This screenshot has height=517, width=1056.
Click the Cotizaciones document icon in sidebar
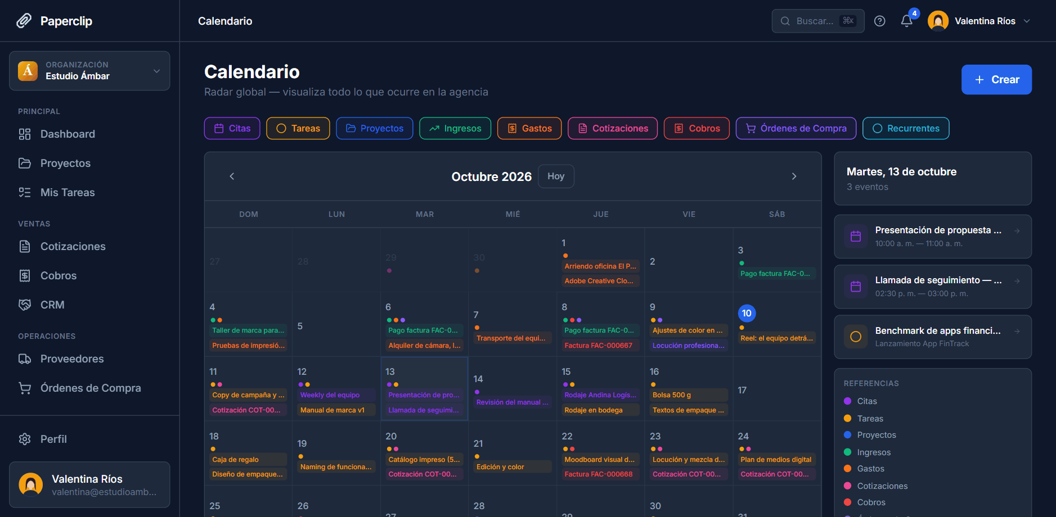(x=25, y=246)
